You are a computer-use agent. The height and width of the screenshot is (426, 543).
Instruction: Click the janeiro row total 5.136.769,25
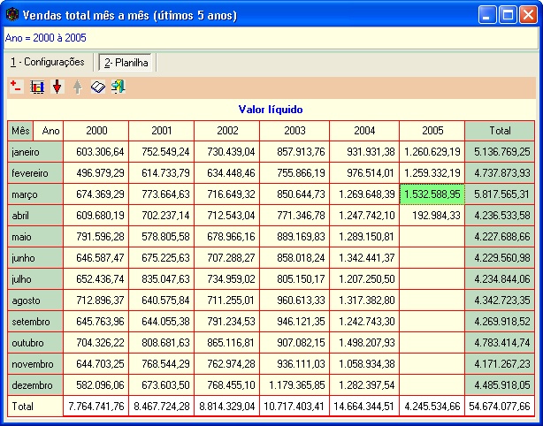point(500,152)
